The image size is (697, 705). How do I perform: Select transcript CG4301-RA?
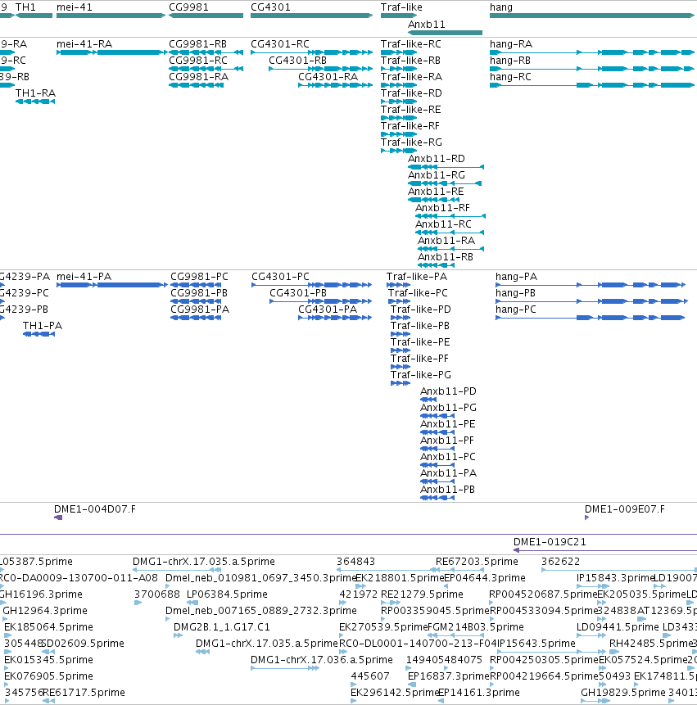(x=336, y=85)
